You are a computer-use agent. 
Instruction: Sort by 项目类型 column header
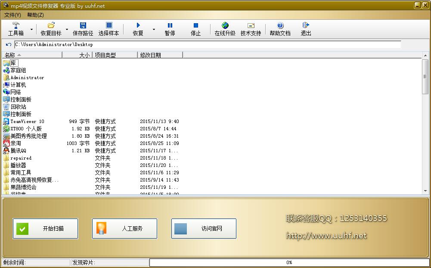pos(115,55)
